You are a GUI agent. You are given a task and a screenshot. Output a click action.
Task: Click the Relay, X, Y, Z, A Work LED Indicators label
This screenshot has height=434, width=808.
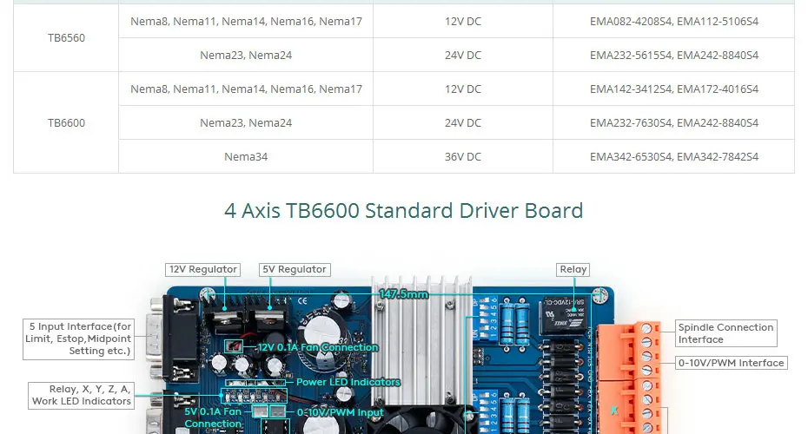tap(82, 396)
